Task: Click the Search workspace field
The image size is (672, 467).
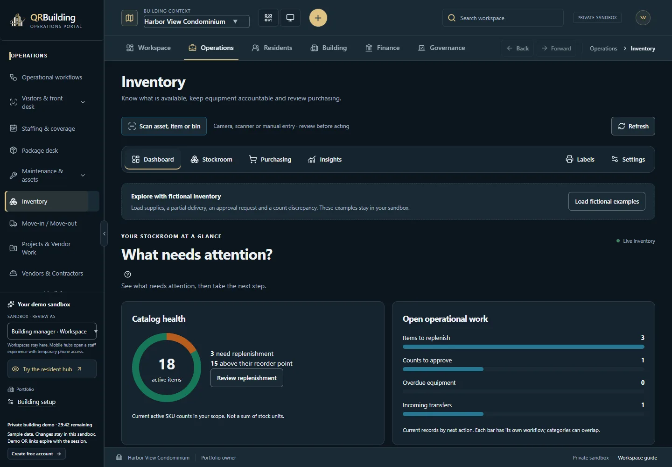Action: tap(503, 18)
